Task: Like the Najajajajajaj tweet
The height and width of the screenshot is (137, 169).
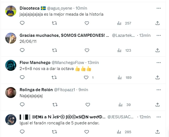Action: (x=87, y=105)
